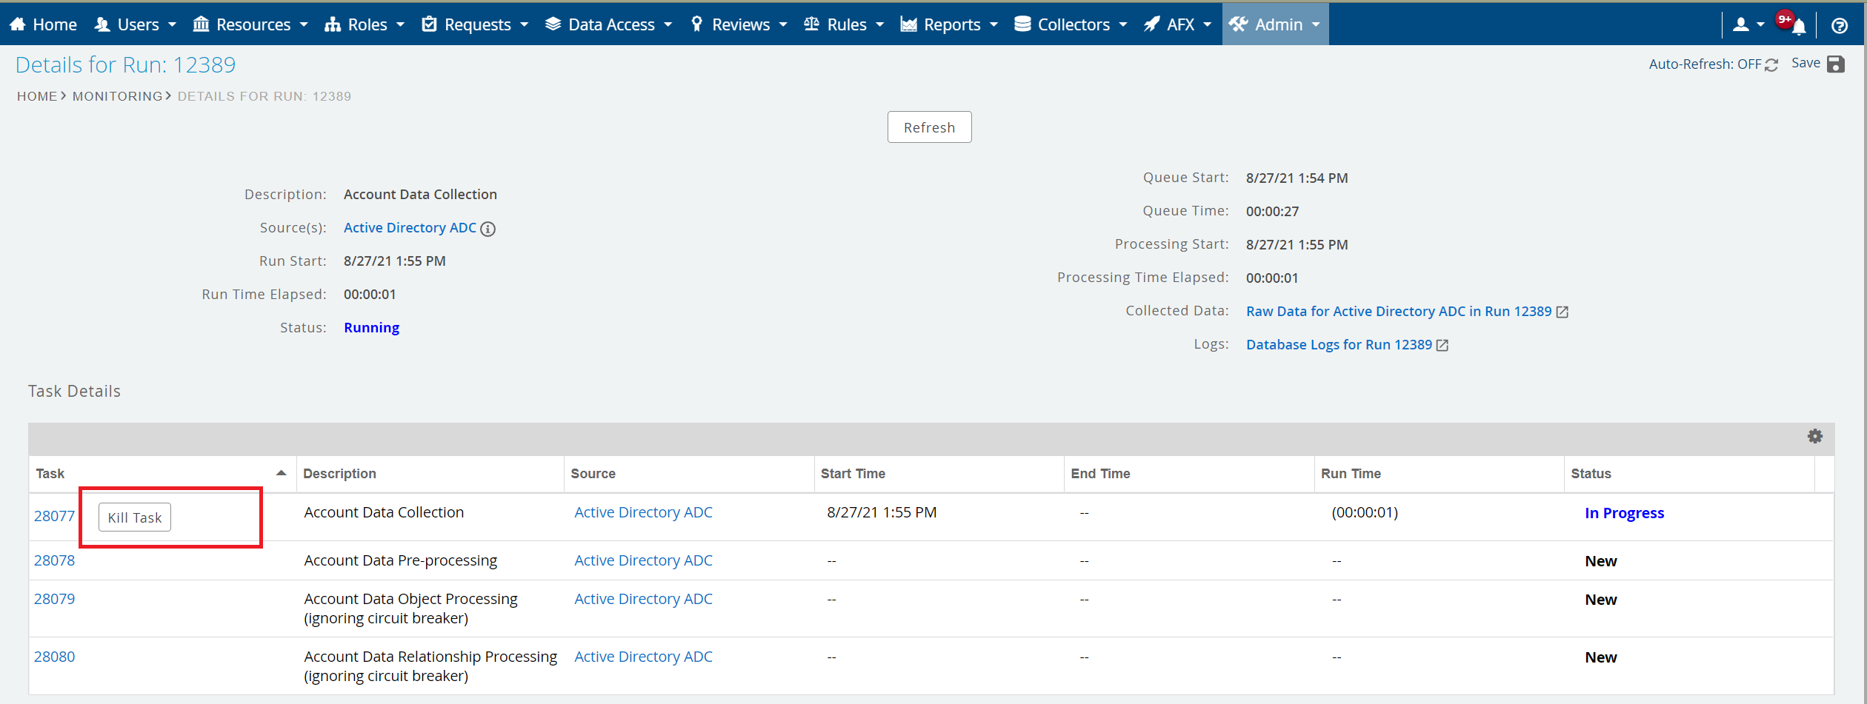Click info icon beside Active Directory ADC source
The width and height of the screenshot is (1867, 704).
487,229
